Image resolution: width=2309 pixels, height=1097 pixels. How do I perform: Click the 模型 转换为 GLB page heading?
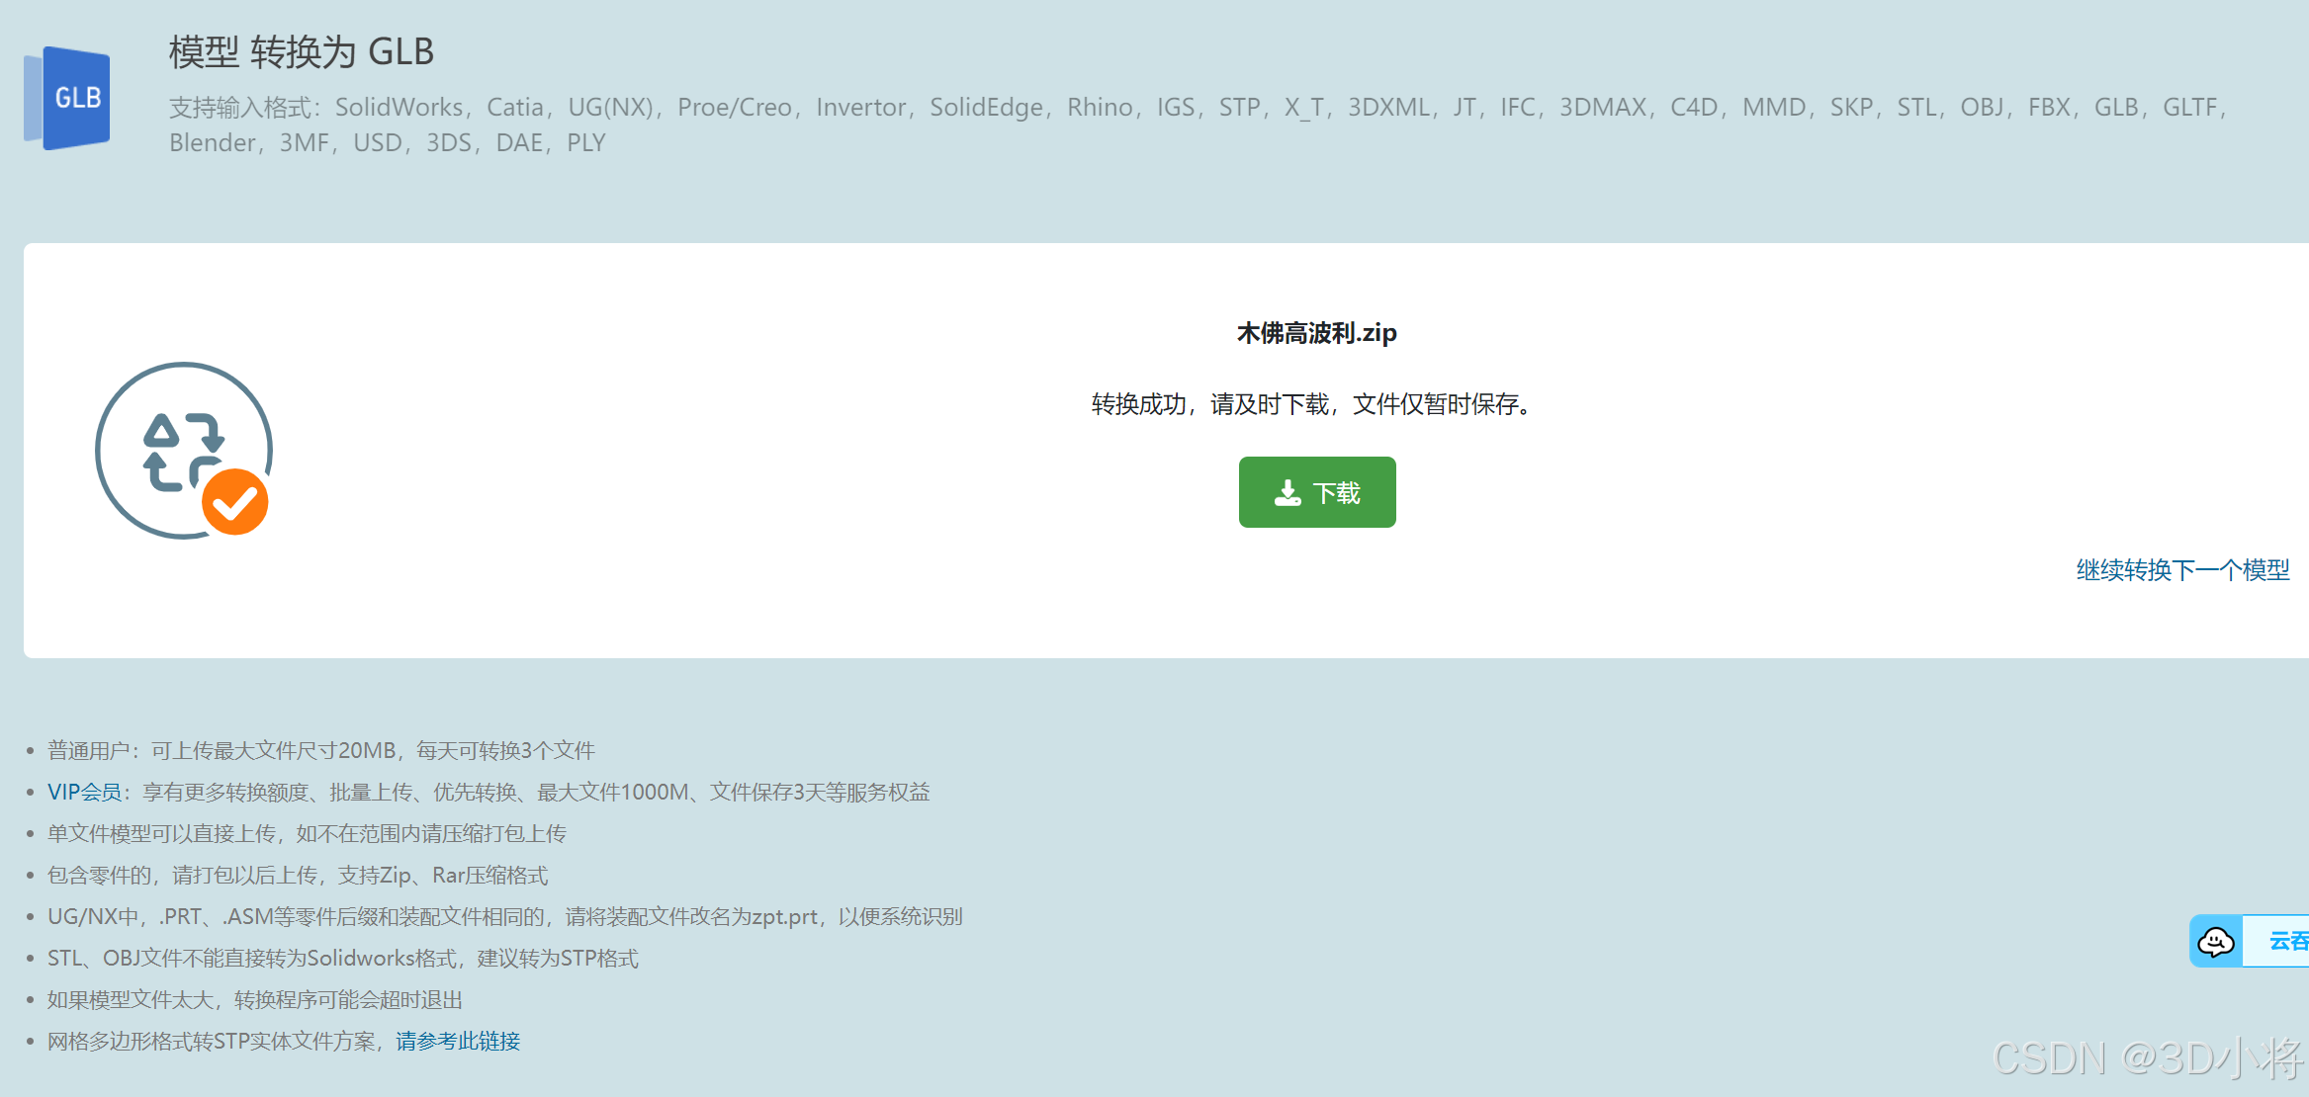pos(302,51)
